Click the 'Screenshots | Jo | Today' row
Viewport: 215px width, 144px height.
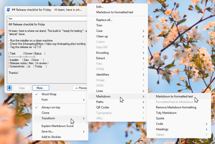[28, 66]
